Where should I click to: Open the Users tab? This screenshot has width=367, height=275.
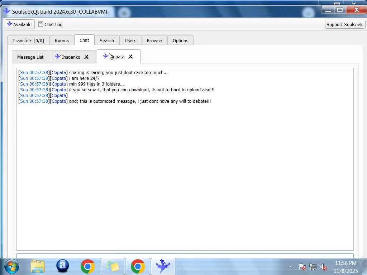point(130,40)
